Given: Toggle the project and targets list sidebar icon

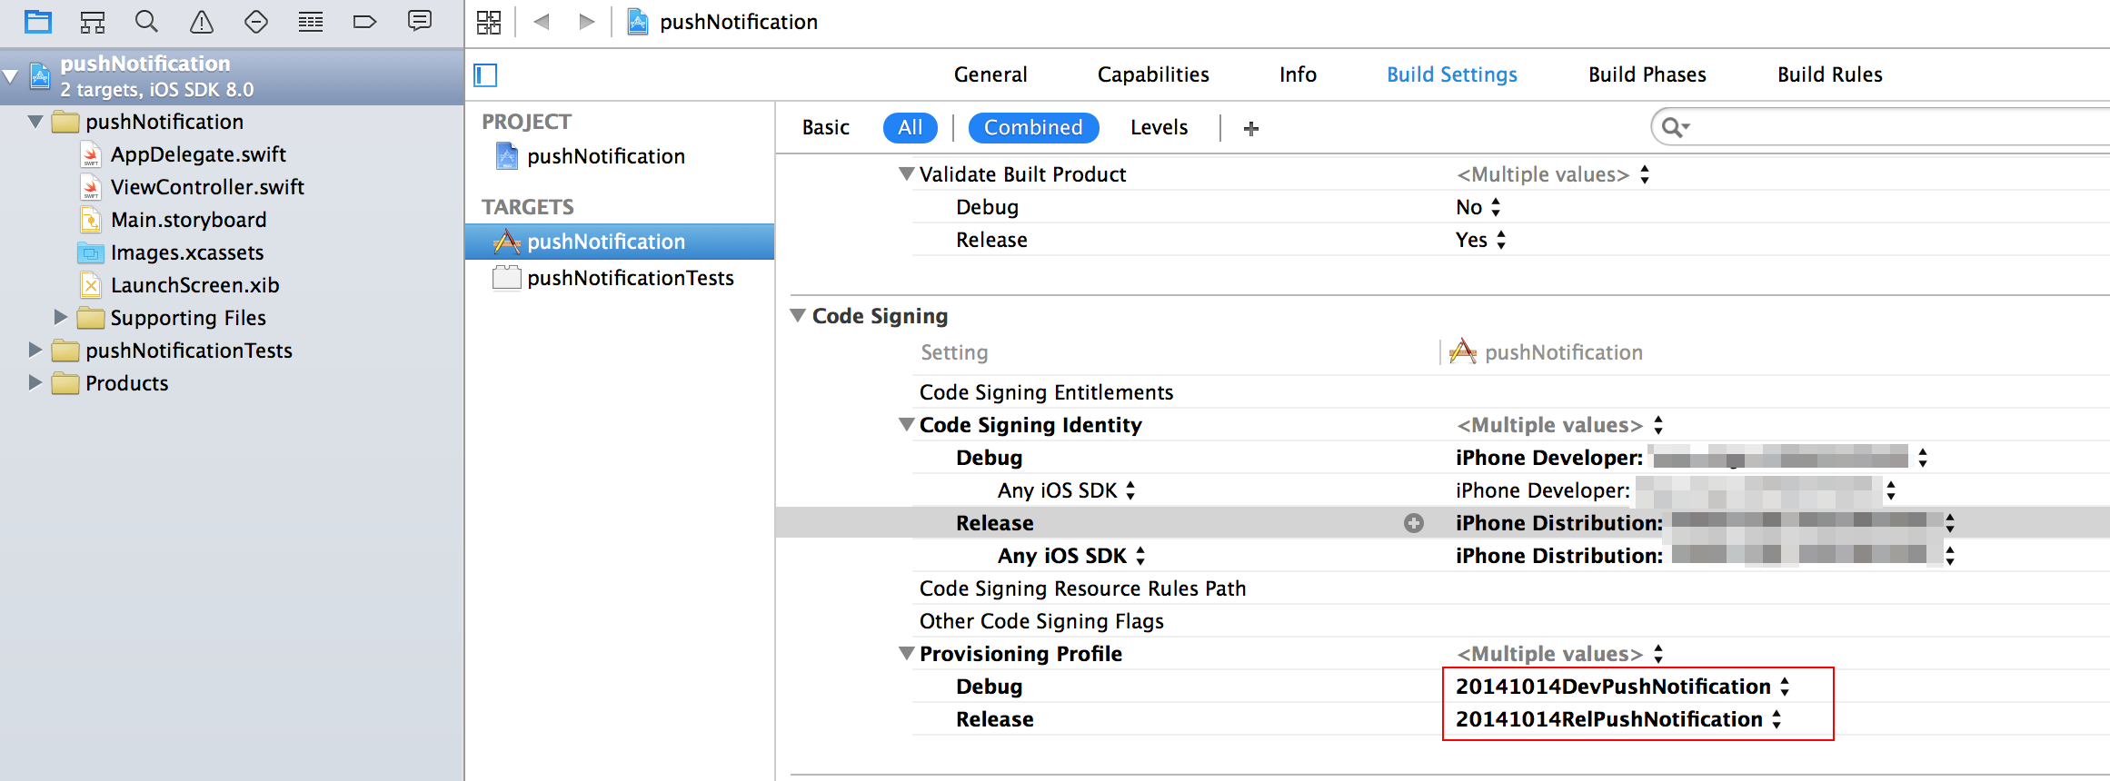Looking at the screenshot, I should 486,74.
